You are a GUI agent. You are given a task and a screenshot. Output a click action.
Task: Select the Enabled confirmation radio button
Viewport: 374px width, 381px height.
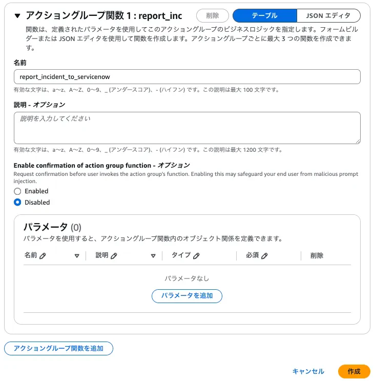(17, 191)
